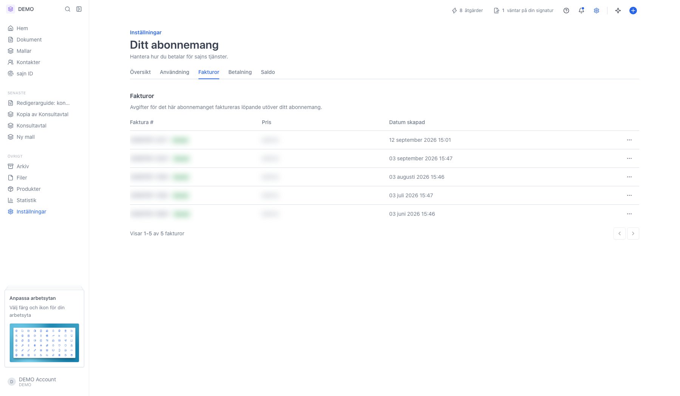Open the options menu for 03 augusti 2026 invoice
Viewport: 680px width, 396px height.
coord(629,177)
